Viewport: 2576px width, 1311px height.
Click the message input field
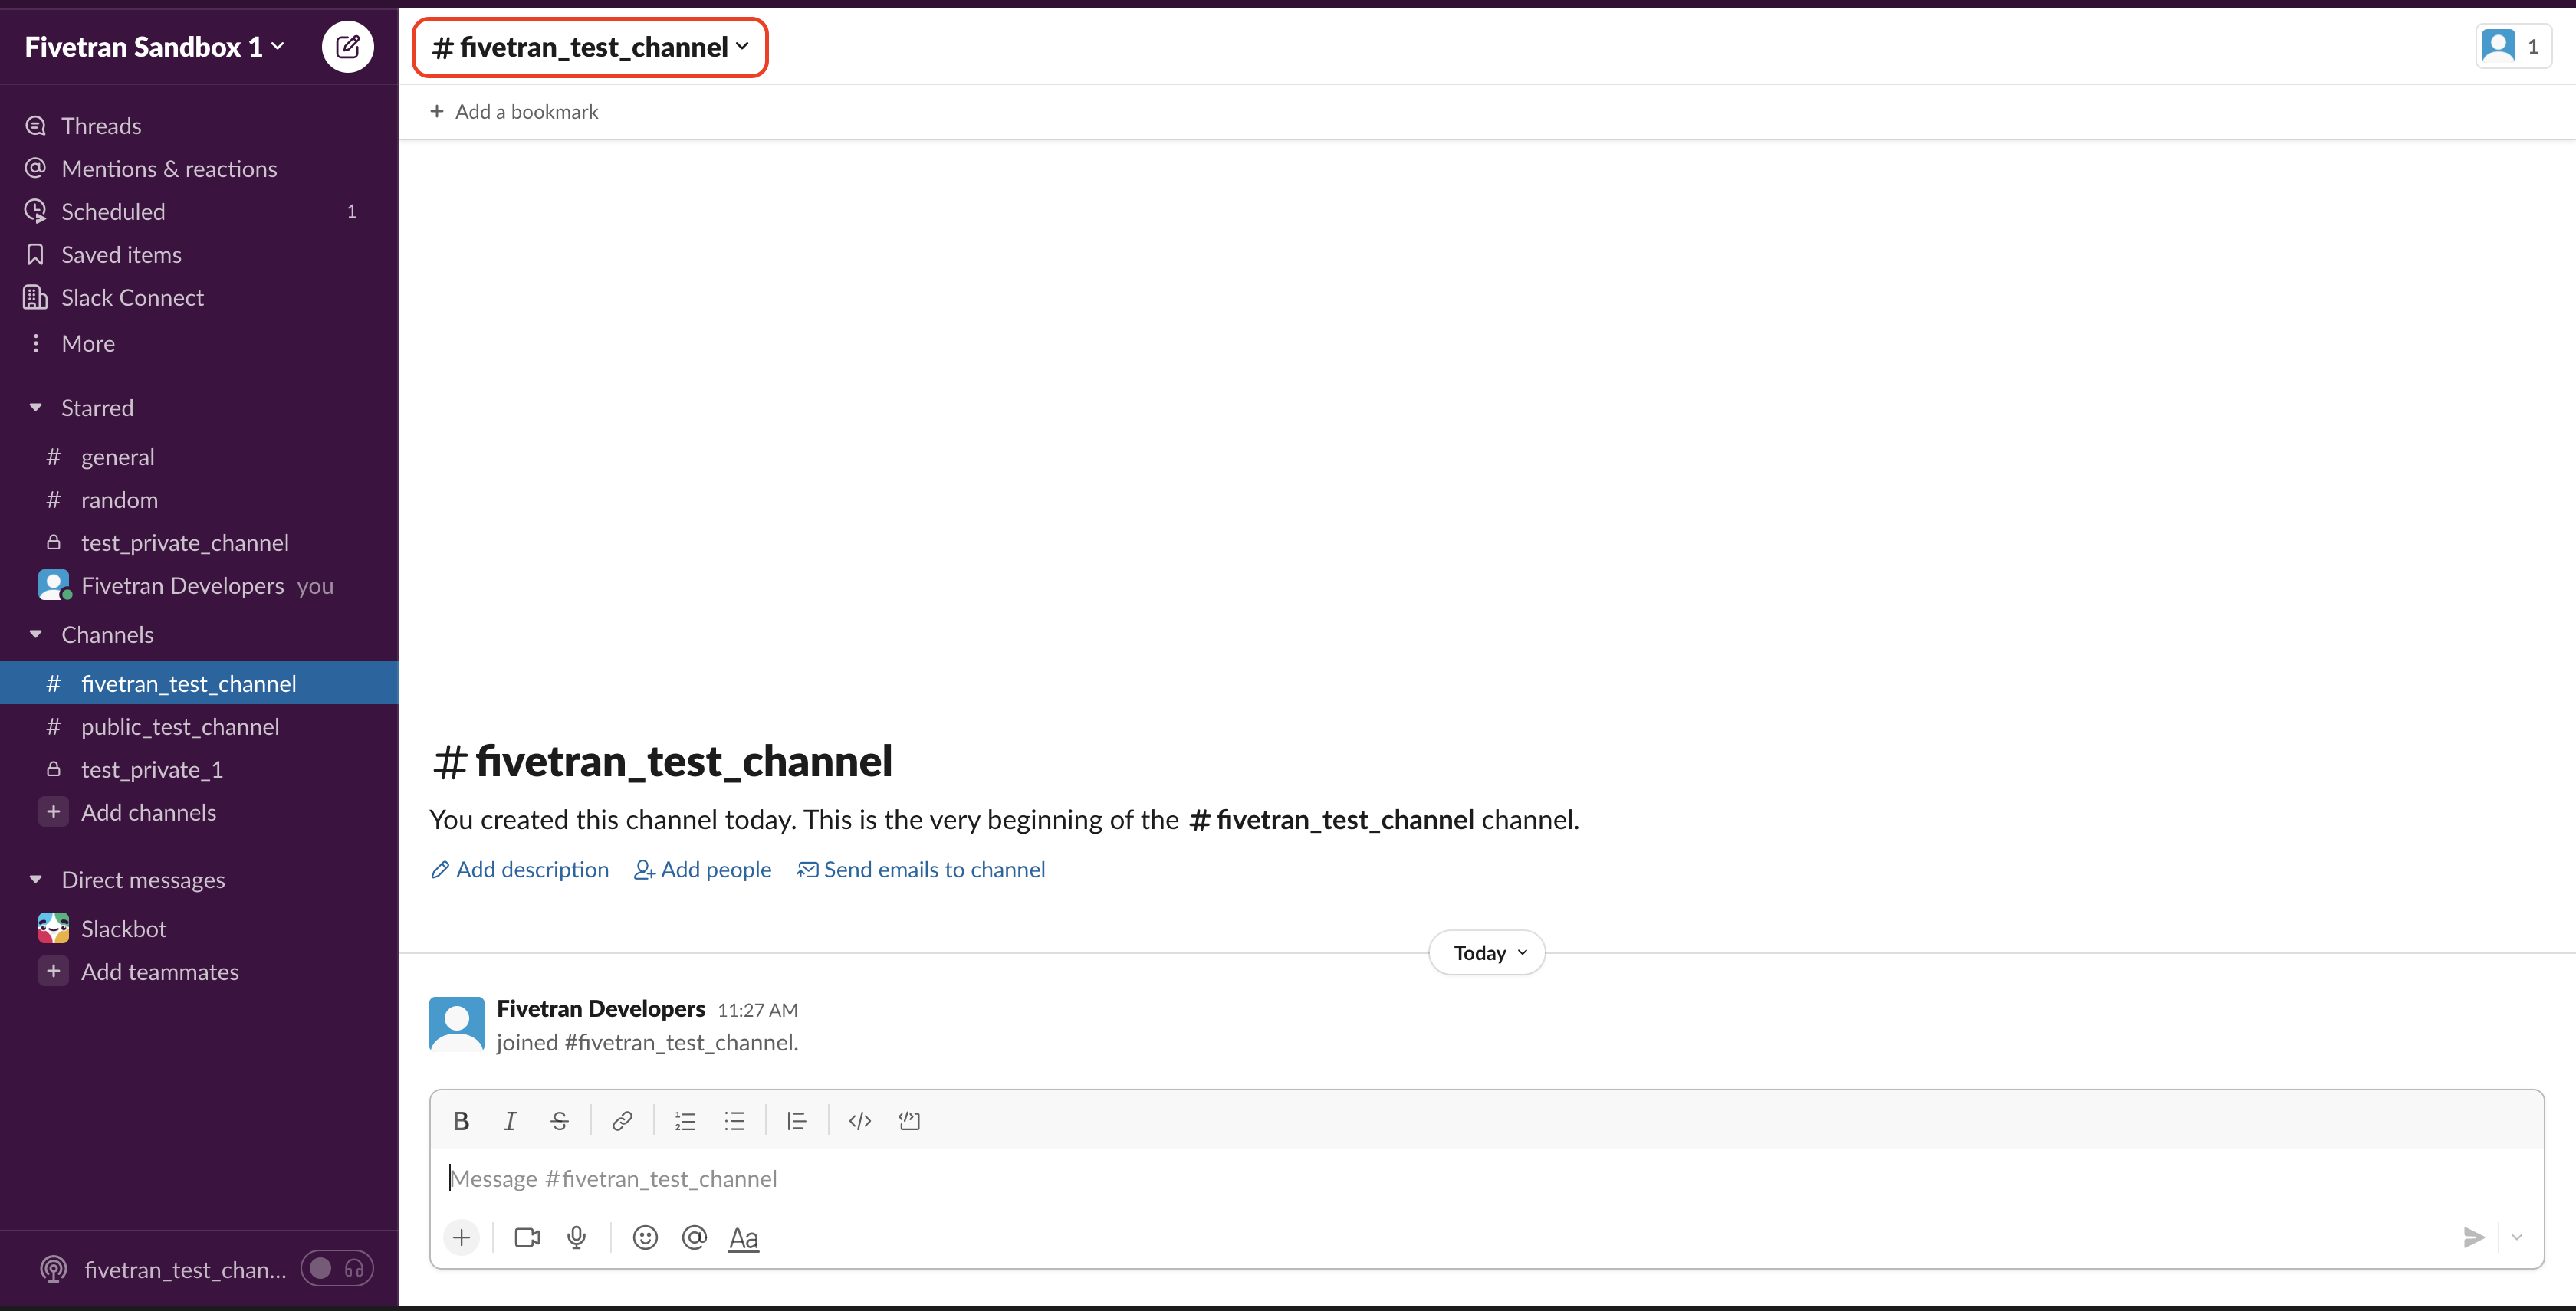(x=1486, y=1179)
